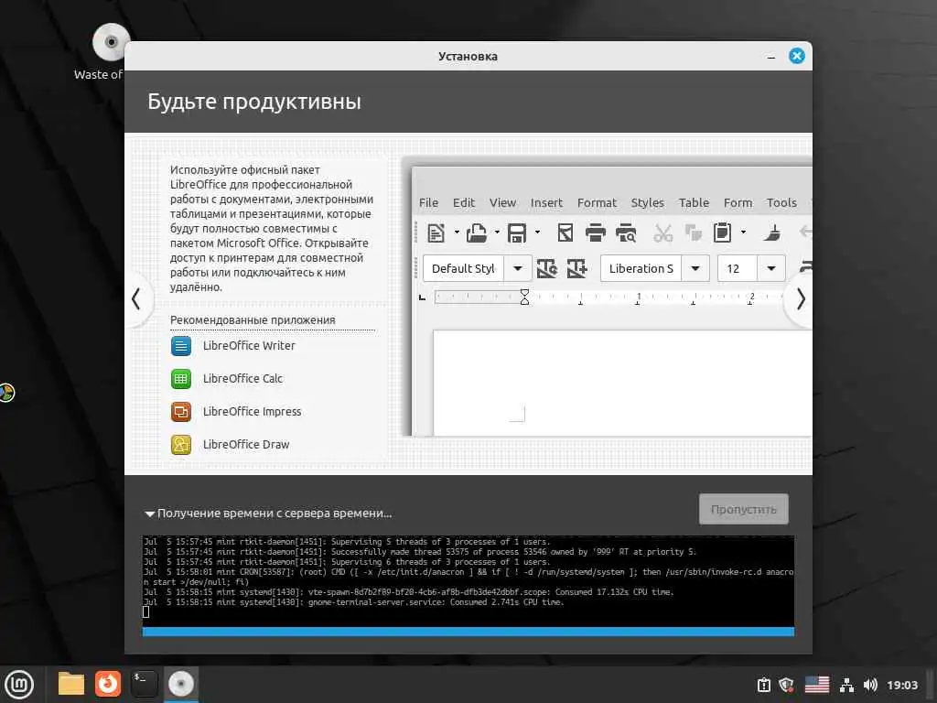
Task: Click Open folder icon in preview toolbar
Action: [476, 233]
